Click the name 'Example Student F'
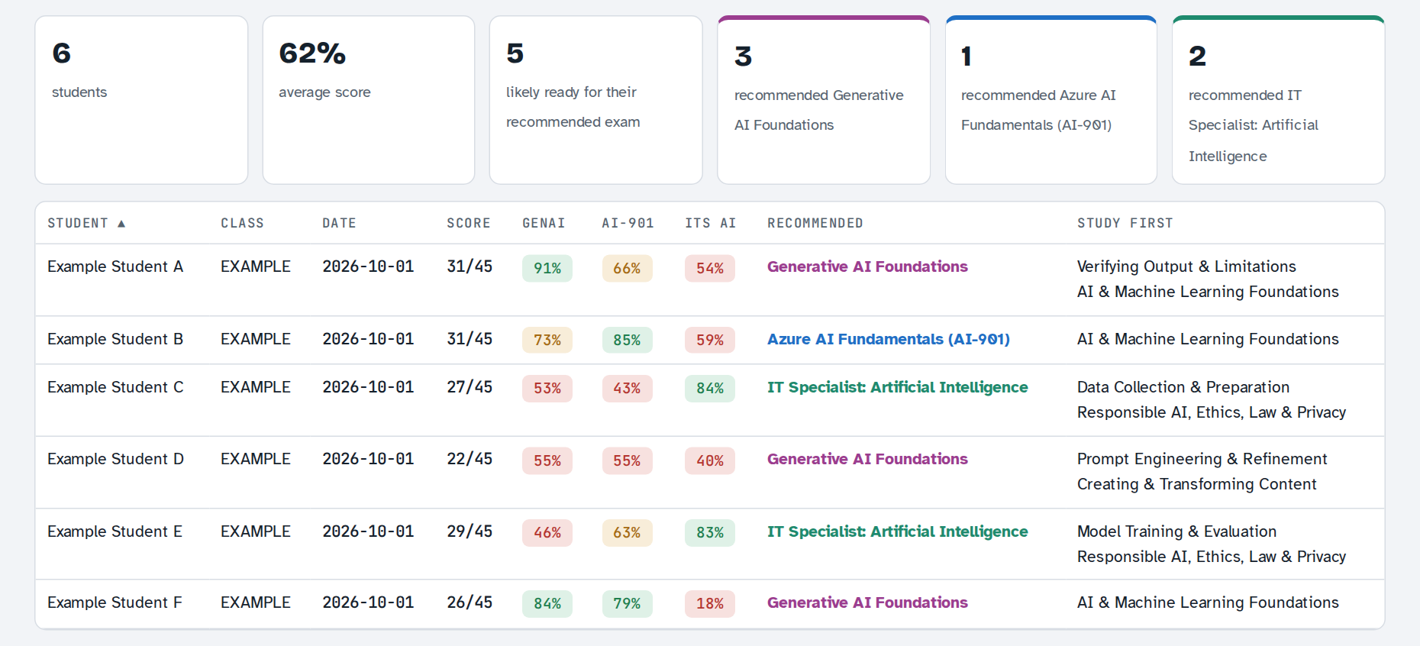Image resolution: width=1420 pixels, height=646 pixels. coord(115,602)
